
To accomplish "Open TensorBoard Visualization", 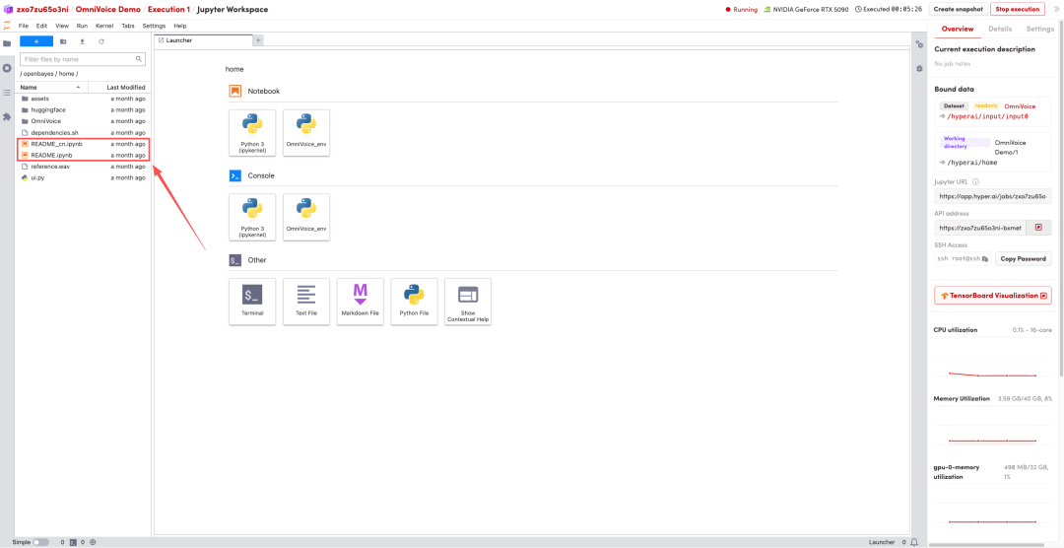I will pyautogui.click(x=992, y=296).
